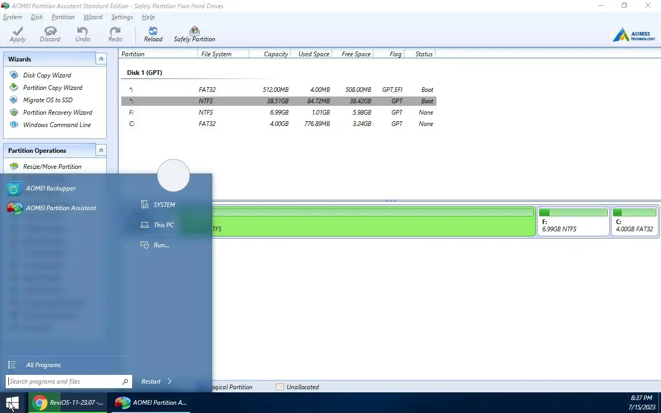
Task: Open the Wizard menu
Action: [93, 17]
